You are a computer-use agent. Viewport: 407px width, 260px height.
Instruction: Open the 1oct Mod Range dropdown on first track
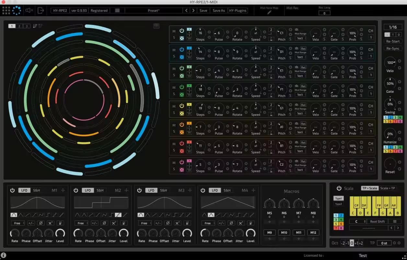[x=300, y=38]
